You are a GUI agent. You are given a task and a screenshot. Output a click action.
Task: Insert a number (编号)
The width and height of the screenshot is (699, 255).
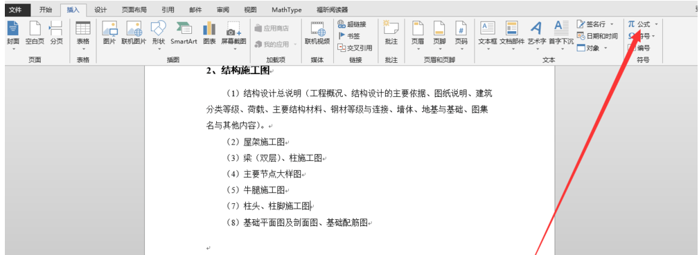639,48
